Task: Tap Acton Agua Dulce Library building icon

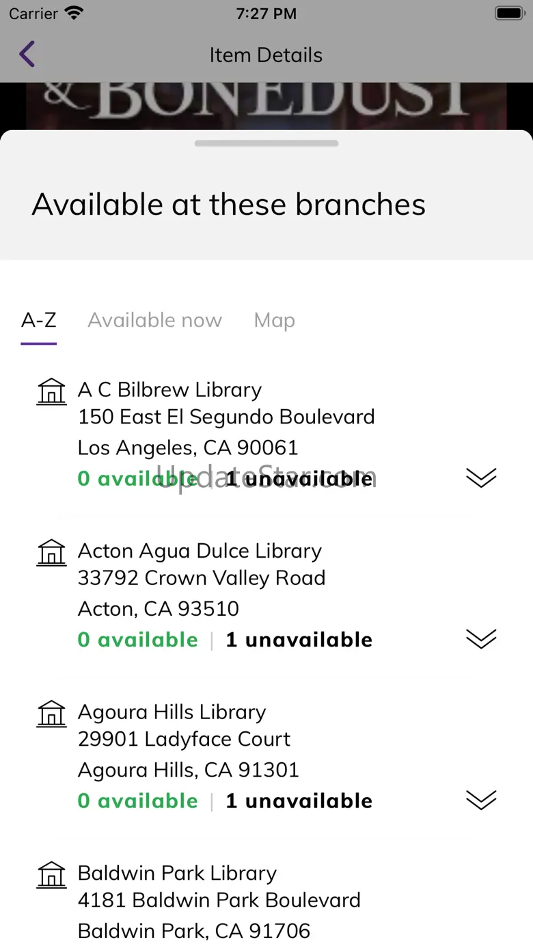Action: pyautogui.click(x=51, y=553)
